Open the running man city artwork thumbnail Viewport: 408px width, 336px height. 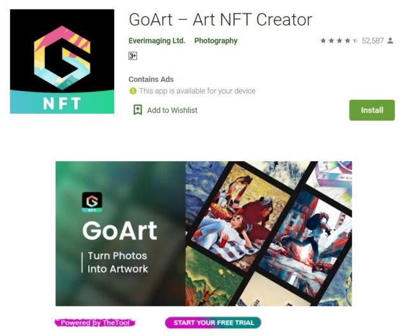[x=305, y=243]
